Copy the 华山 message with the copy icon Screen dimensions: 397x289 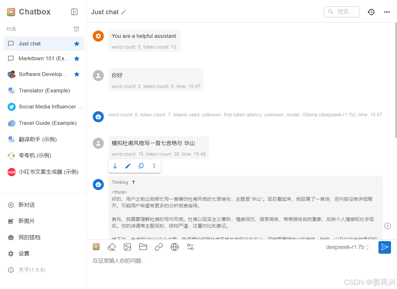(x=141, y=166)
